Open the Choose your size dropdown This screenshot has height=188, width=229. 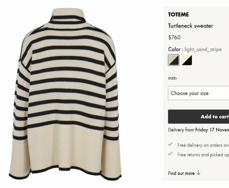(x=198, y=93)
